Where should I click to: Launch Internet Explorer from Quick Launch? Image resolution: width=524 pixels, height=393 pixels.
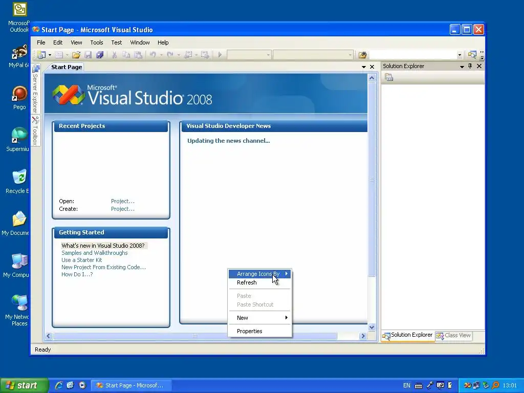59,385
